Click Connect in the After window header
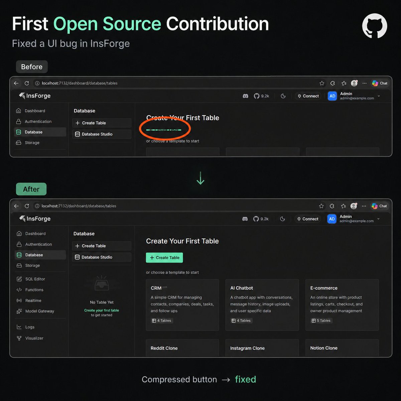The image size is (401, 401). point(307,219)
